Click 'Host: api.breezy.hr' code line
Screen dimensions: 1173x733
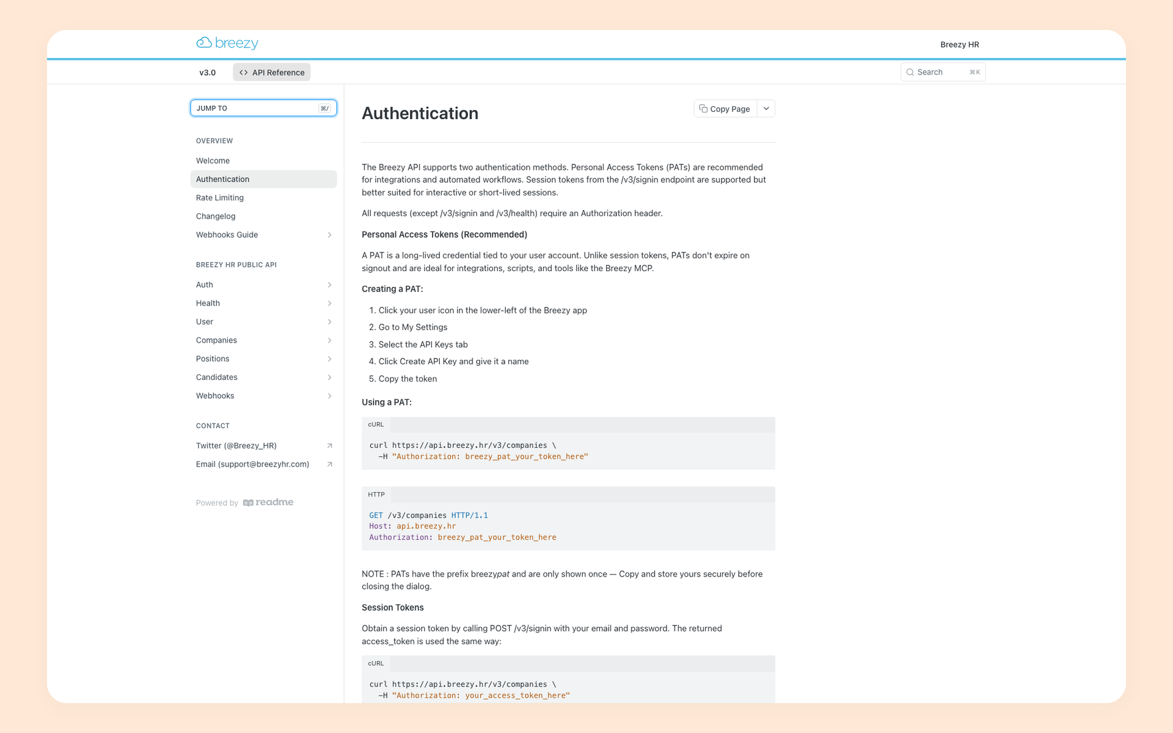412,526
